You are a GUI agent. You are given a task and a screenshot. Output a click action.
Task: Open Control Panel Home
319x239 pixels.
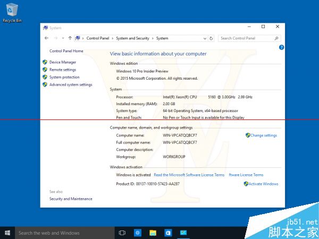tap(66, 51)
